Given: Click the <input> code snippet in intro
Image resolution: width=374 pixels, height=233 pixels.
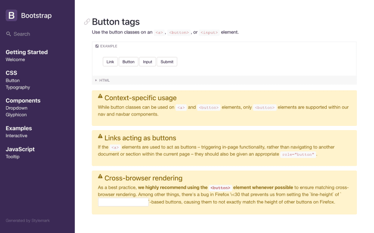Looking at the screenshot, I should click(x=209, y=32).
